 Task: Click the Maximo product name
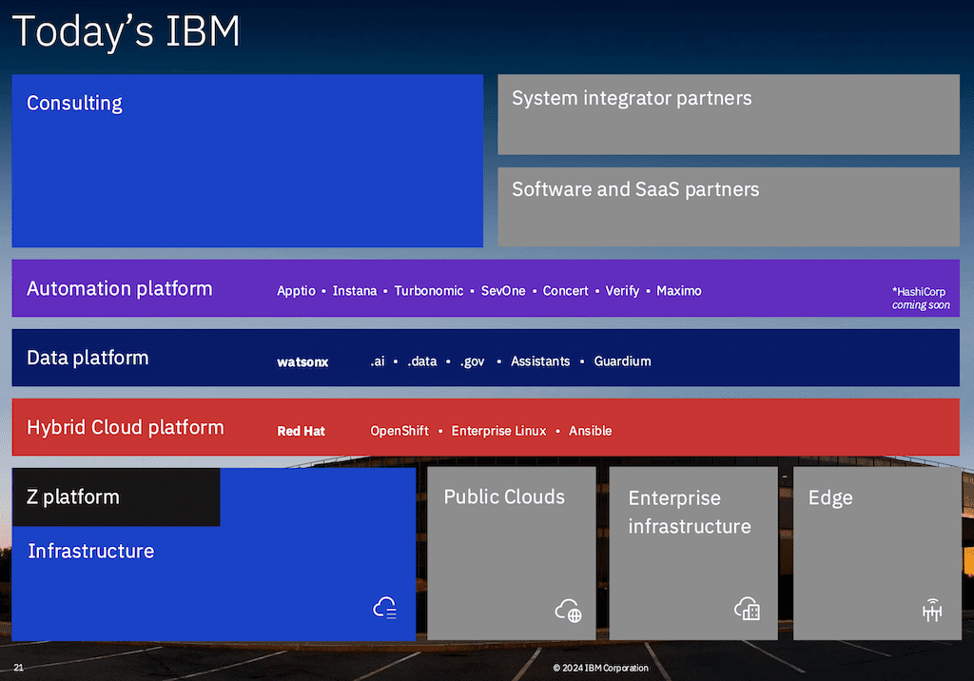click(x=679, y=291)
